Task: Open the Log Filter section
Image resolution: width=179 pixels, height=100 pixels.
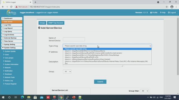Action: (12, 25)
